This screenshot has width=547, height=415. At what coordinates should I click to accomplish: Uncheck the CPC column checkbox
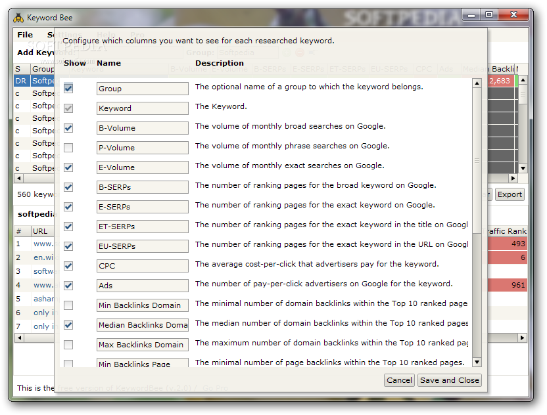click(x=68, y=266)
